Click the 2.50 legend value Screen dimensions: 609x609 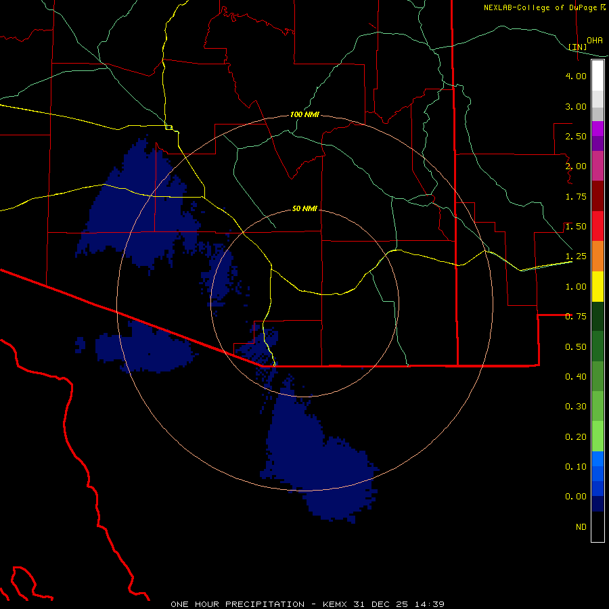click(x=576, y=136)
